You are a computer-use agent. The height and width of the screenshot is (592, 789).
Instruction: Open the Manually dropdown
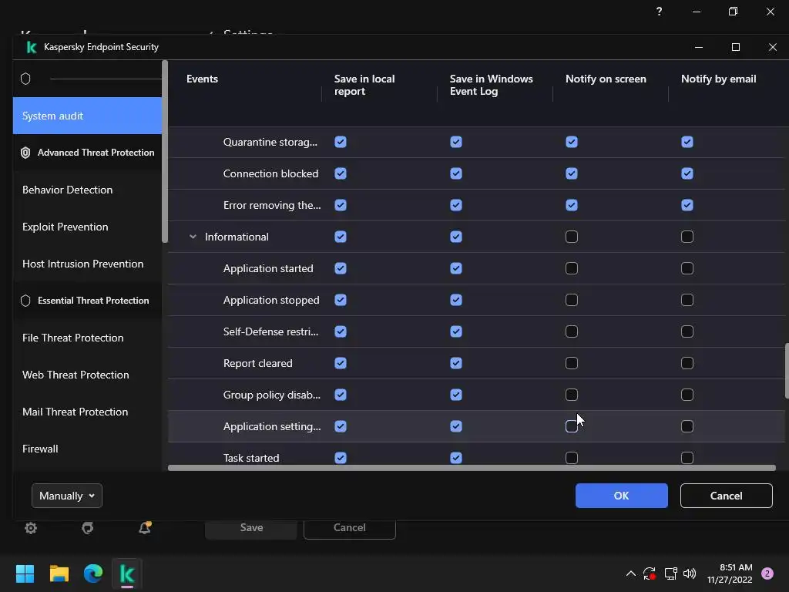[67, 496]
